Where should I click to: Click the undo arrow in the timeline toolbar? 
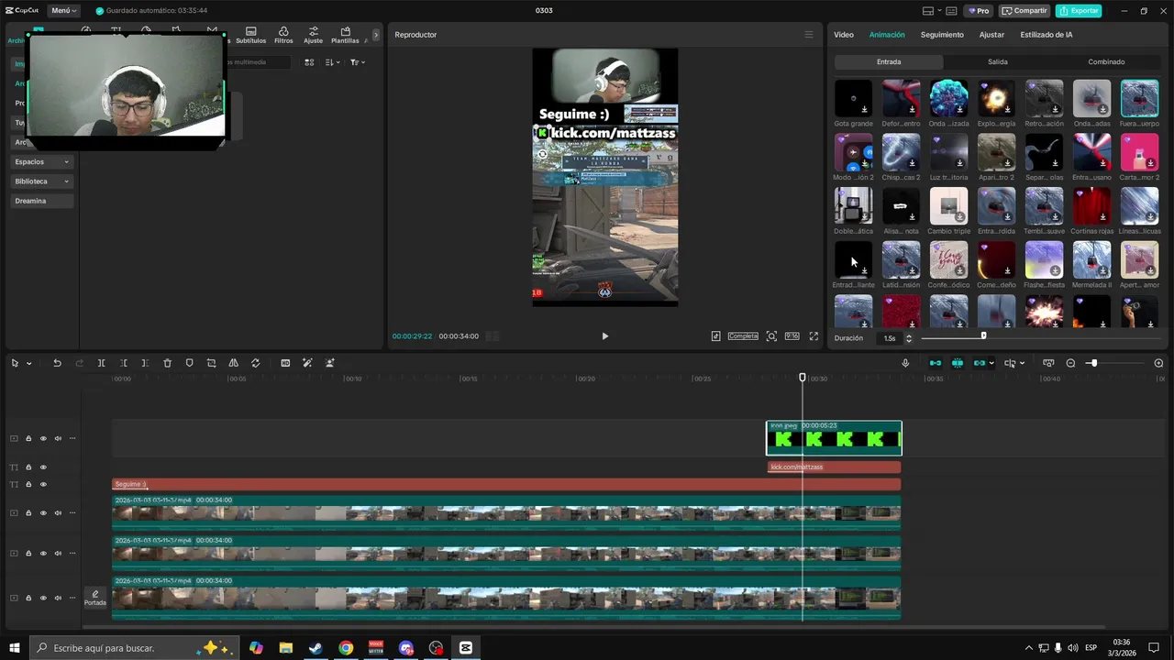pyautogui.click(x=57, y=363)
